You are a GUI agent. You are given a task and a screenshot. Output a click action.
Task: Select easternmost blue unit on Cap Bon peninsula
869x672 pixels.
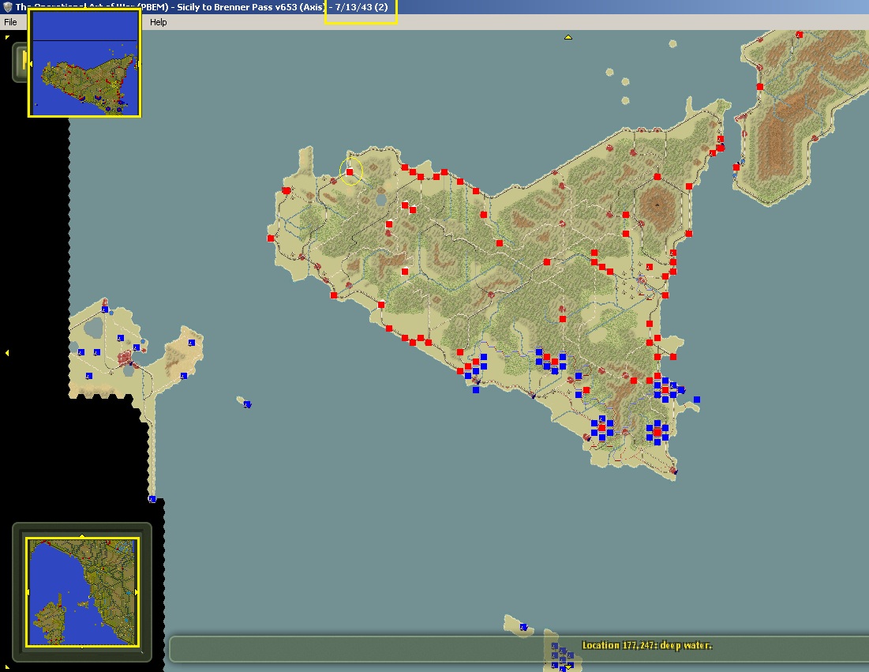[192, 343]
